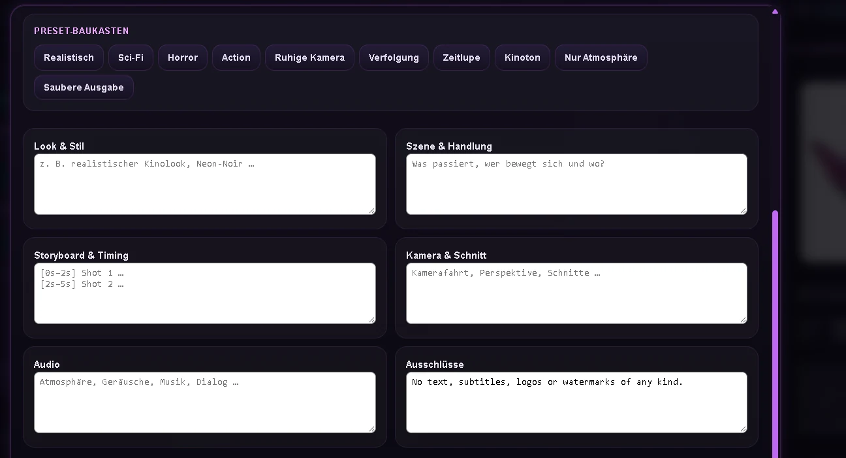
Task: Select the Sci-Fi preset chip
Action: (x=131, y=57)
